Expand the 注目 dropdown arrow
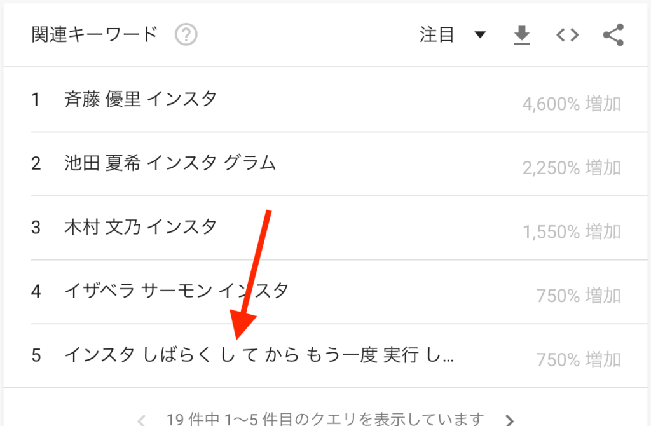This screenshot has height=426, width=651. click(480, 34)
